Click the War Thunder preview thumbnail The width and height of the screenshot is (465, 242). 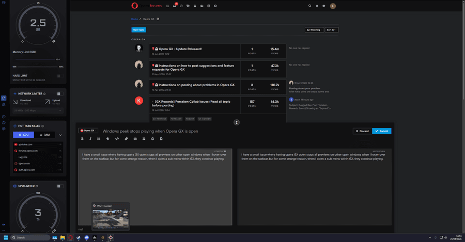pos(111,219)
